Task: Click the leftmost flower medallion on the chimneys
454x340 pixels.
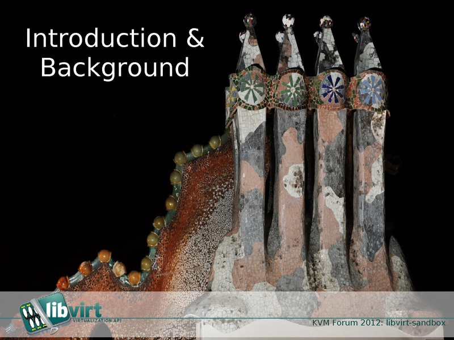Action: (x=251, y=88)
